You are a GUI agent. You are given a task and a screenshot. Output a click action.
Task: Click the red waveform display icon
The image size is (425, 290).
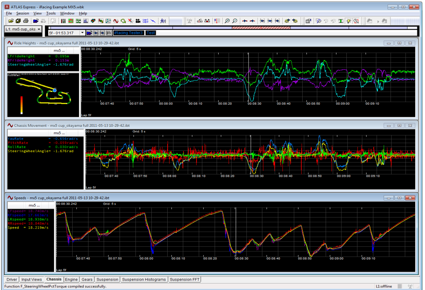point(116,21)
